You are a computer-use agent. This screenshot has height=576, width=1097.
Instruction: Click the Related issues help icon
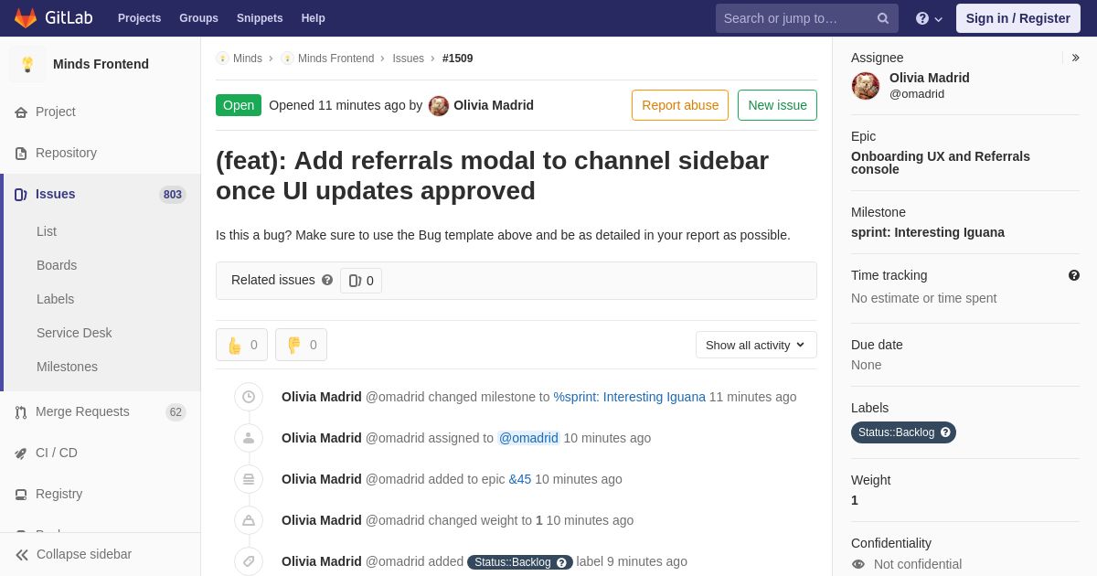click(x=327, y=280)
